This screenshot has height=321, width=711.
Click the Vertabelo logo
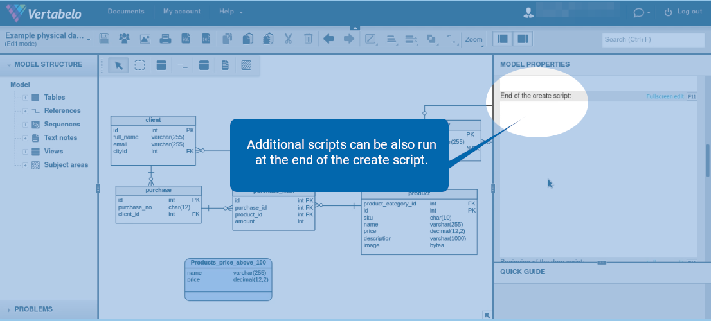click(x=44, y=13)
